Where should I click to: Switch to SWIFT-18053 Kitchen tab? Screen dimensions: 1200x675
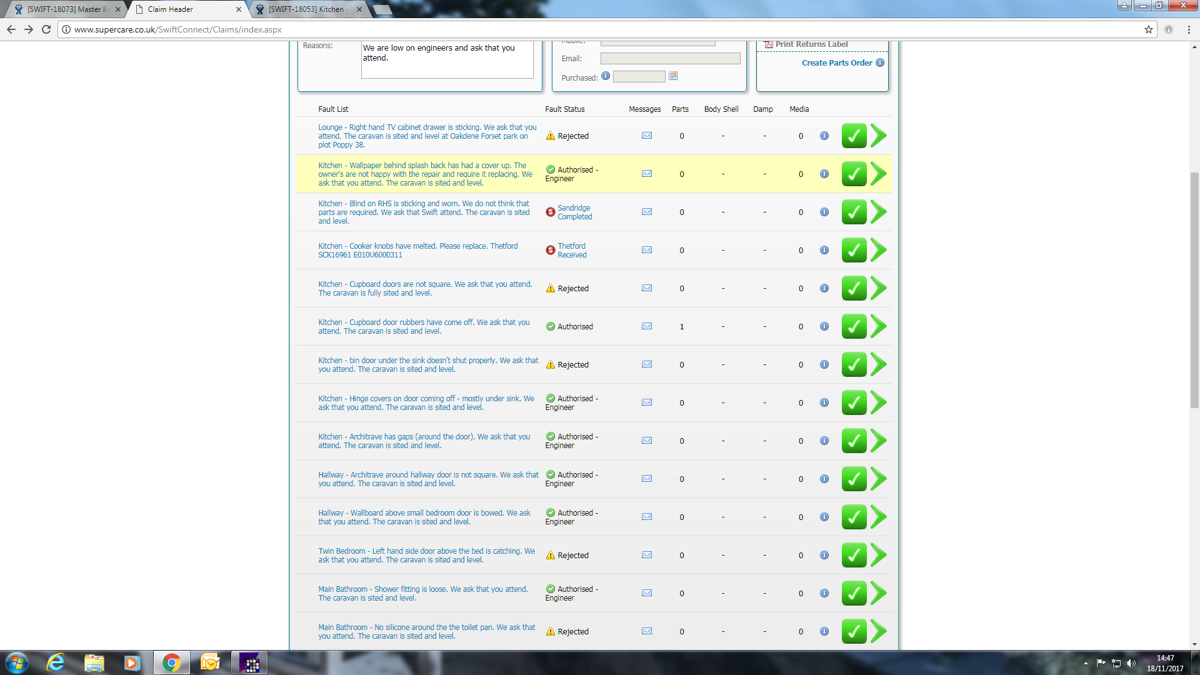coord(307,9)
